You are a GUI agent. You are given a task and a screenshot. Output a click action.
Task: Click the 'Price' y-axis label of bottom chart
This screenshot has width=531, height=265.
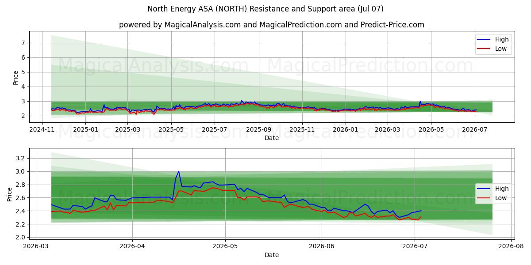point(10,194)
